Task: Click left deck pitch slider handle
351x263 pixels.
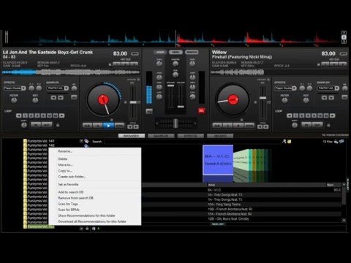Action: 133,102
